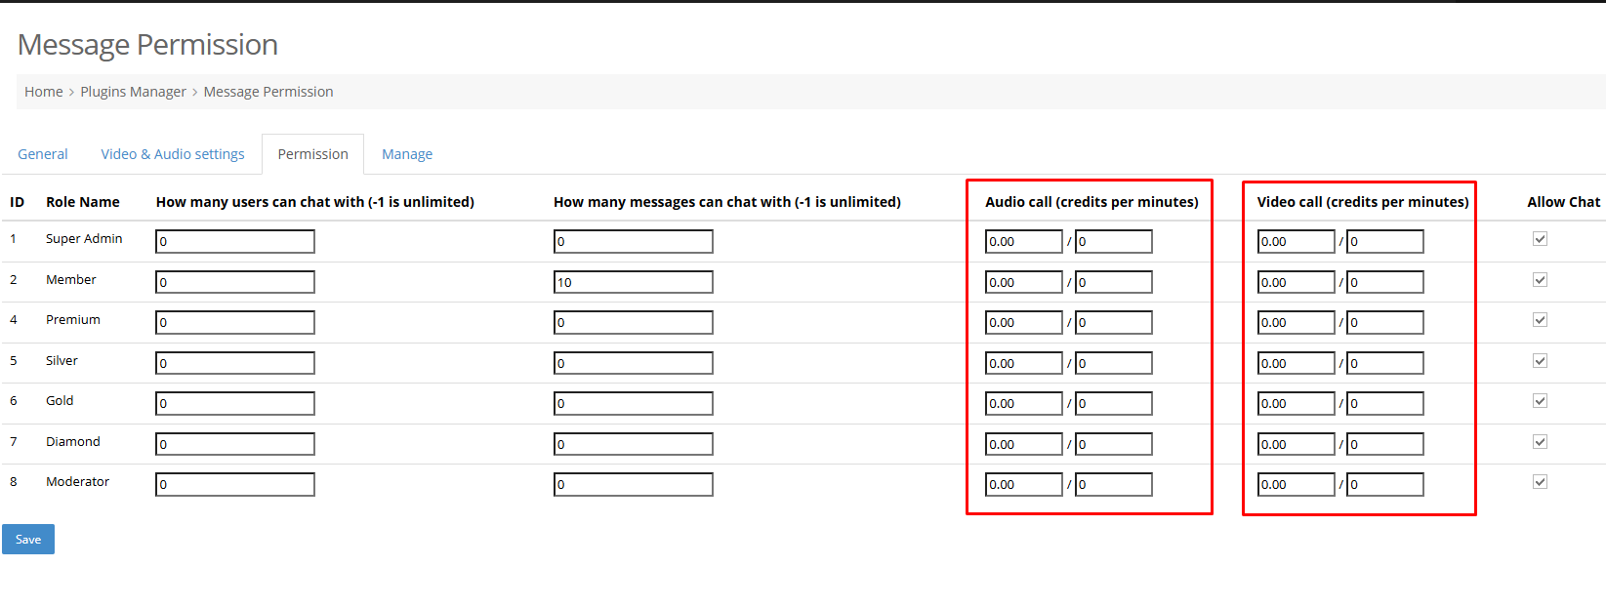Edit Super Admin audio call minutes field
The width and height of the screenshot is (1606, 607).
(x=1114, y=241)
